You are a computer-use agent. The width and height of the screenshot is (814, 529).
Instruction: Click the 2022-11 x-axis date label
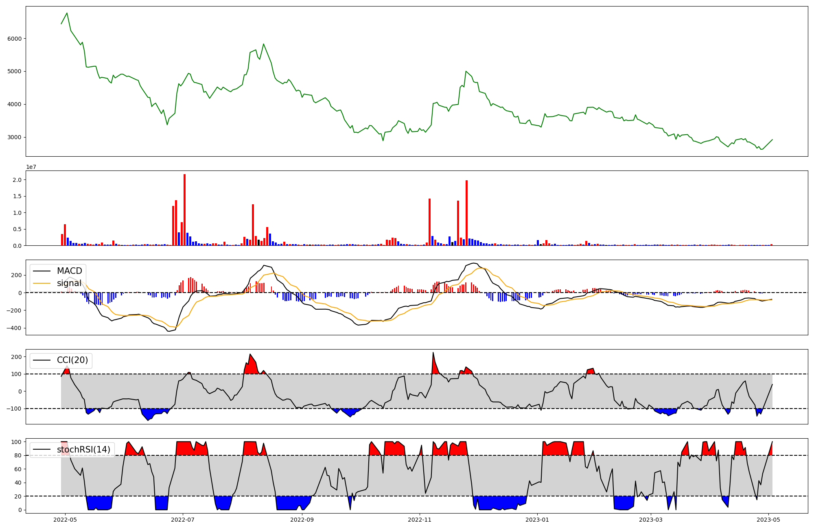pyautogui.click(x=419, y=520)
